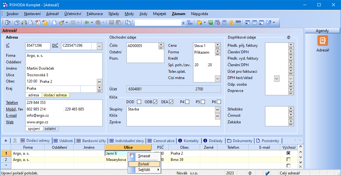Open the calculator icon
The width and height of the screenshot is (341, 176).
pyautogui.click(x=224, y=22)
